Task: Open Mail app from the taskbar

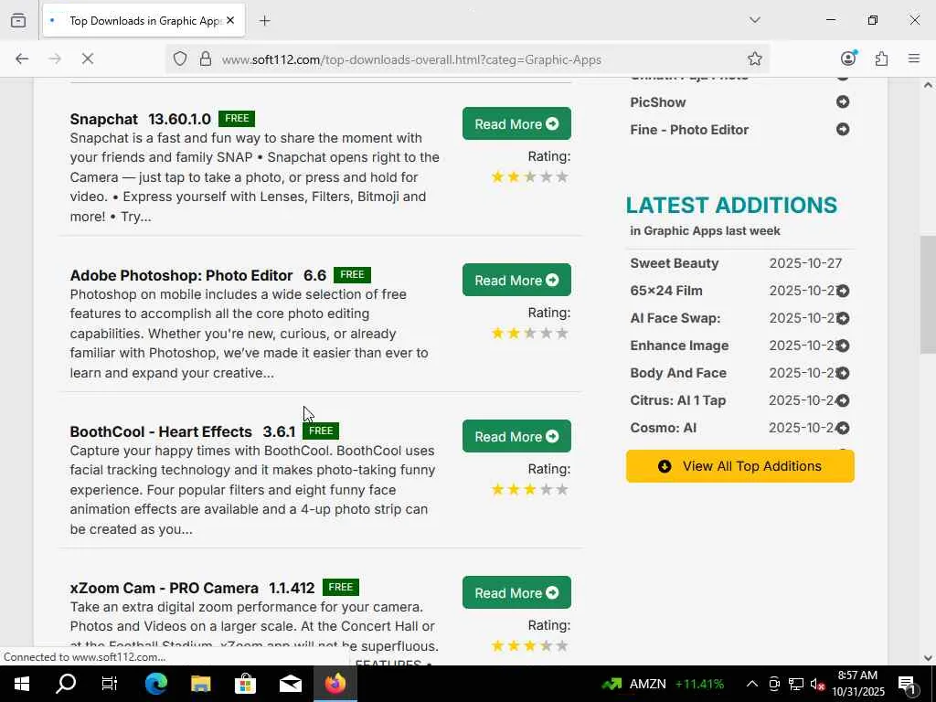Action: (290, 684)
